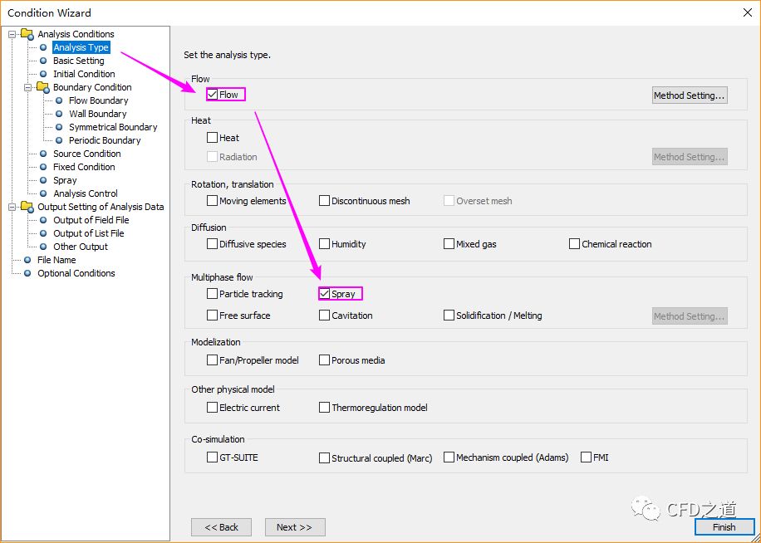Click the Output Setting folder icon

click(27, 207)
